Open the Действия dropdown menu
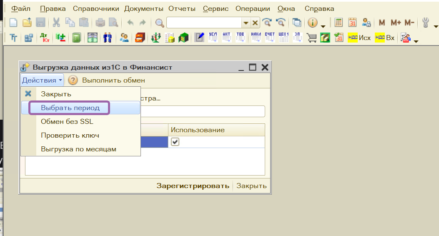Screen dimensions: 439x236 42,80
